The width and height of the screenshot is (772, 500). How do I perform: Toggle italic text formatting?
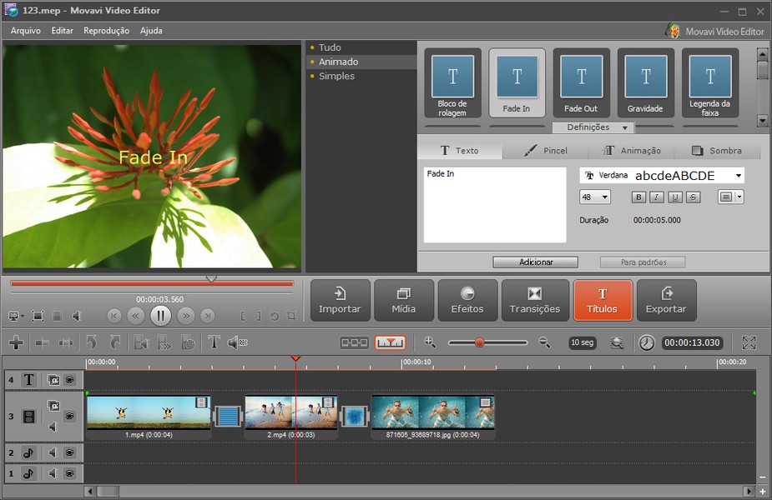656,197
